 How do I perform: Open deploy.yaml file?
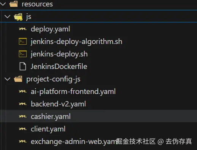coord(50,29)
